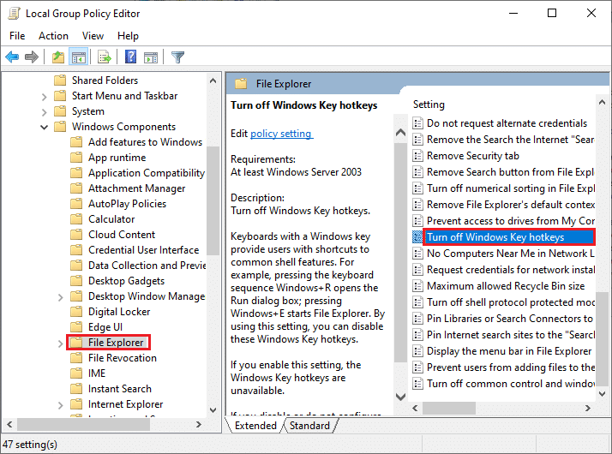Click settings list horizontal scroll-left arrow
This screenshot has width=612, height=454.
pos(415,409)
